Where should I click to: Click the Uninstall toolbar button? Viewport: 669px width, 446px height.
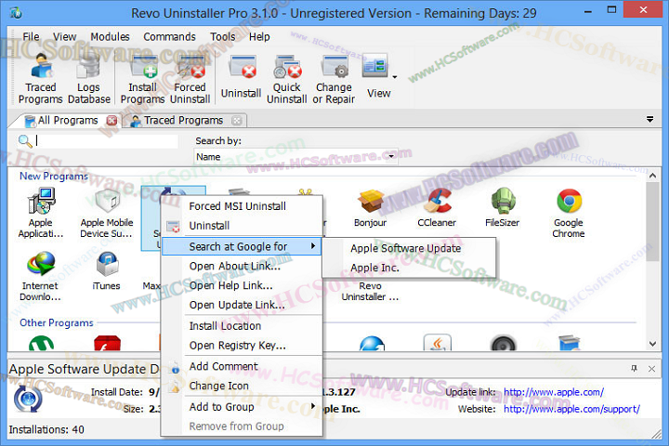point(241,77)
